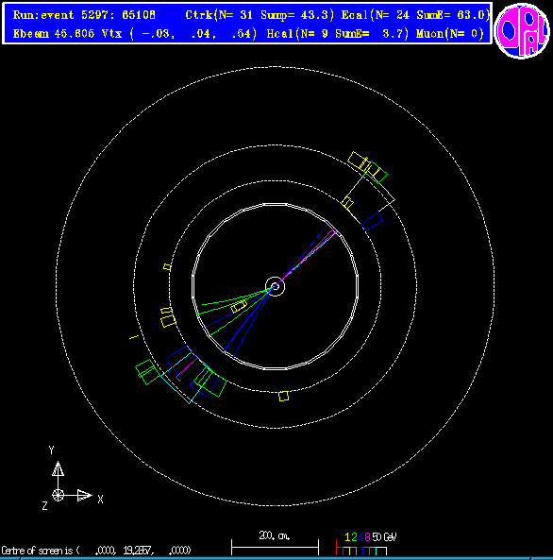The width and height of the screenshot is (553, 560).
Task: Click the small yellow cluster inside tracking chamber
Action: point(239,306)
